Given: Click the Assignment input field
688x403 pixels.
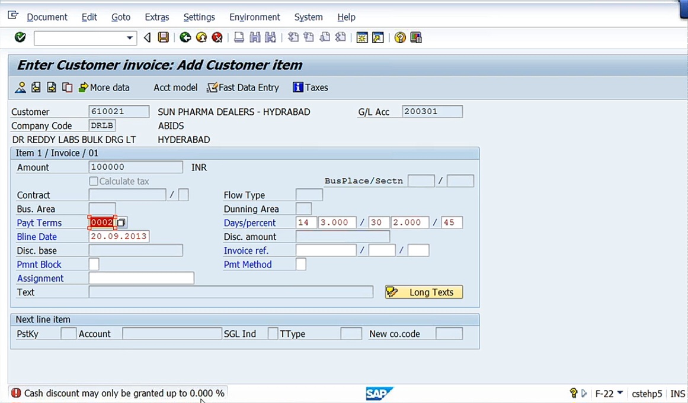Looking at the screenshot, I should point(141,278).
